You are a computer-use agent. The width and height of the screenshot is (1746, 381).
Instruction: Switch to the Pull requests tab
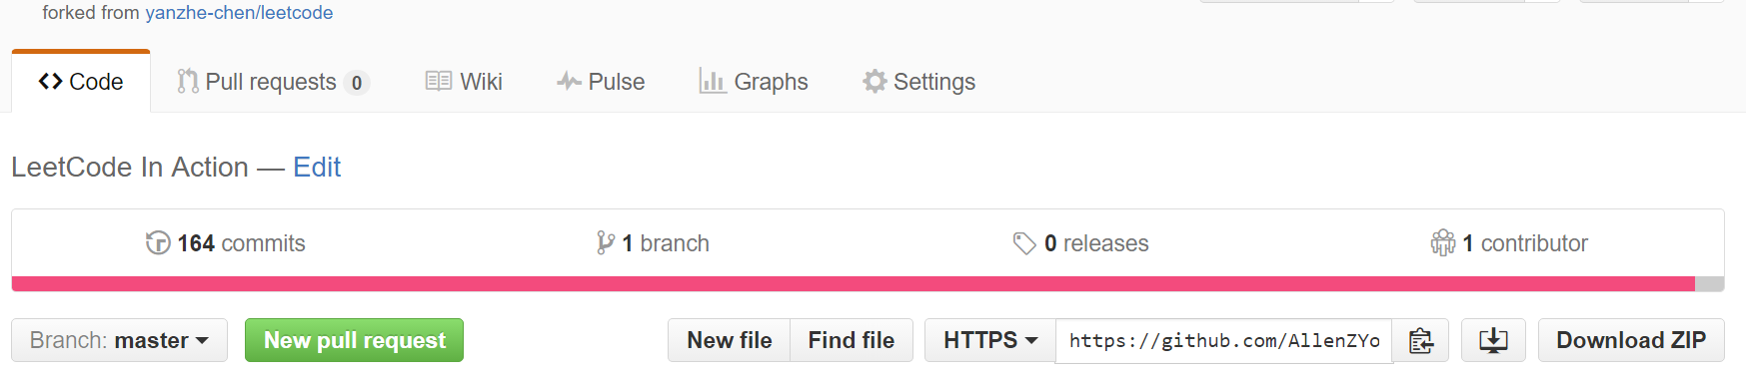[x=273, y=82]
